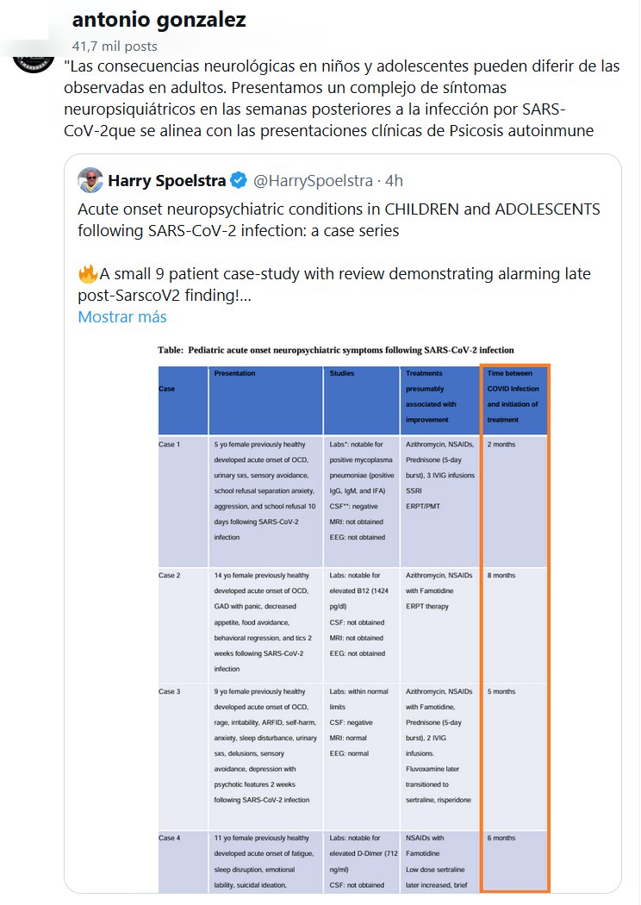Open the Harry Spoelstra display name
The image size is (641, 905).
point(167,181)
